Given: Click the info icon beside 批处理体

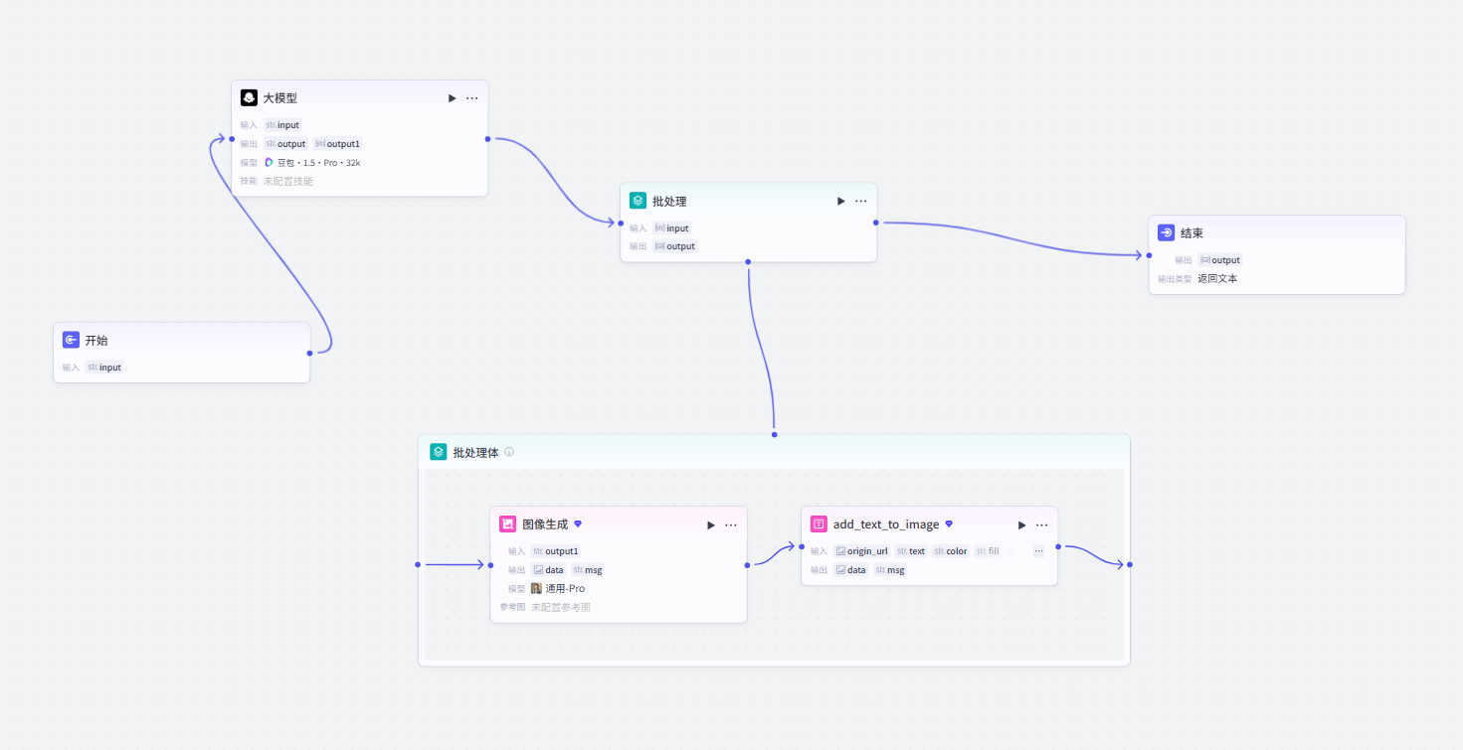Looking at the screenshot, I should tap(509, 452).
